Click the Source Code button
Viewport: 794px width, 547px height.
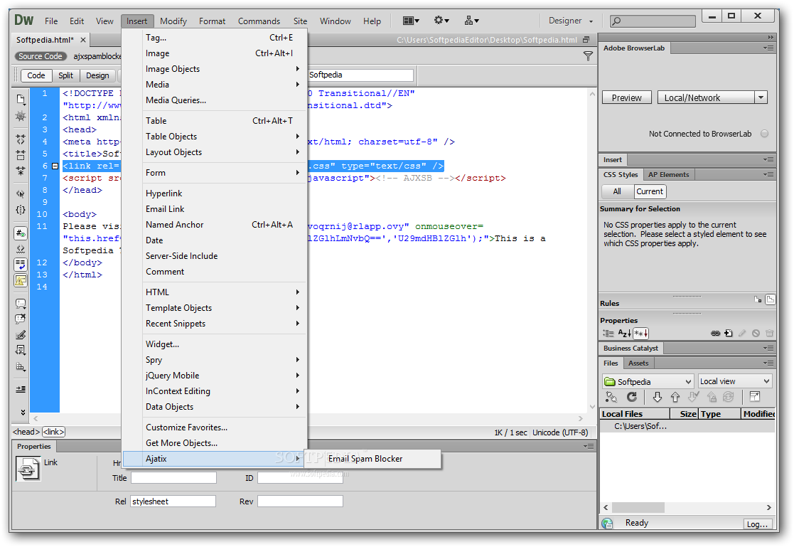(x=40, y=55)
